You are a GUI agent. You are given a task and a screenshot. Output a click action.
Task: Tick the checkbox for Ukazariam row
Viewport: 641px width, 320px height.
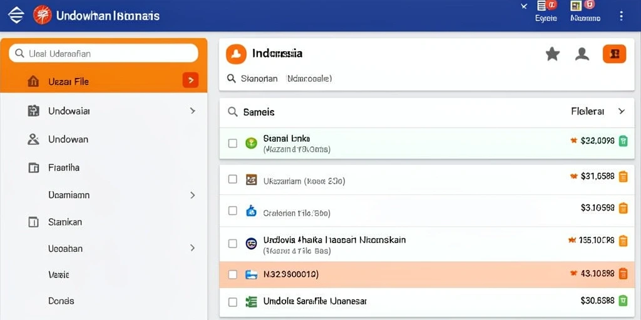pos(233,179)
